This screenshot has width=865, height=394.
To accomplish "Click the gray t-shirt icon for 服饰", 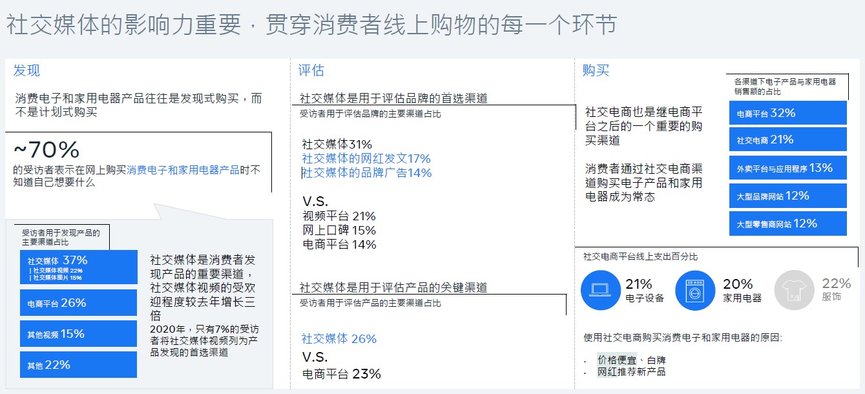I will tap(794, 291).
